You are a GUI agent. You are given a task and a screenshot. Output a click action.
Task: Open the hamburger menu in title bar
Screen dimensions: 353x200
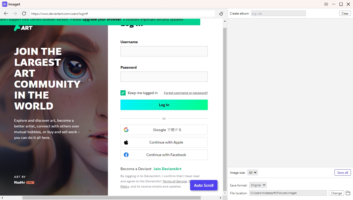click(326, 4)
